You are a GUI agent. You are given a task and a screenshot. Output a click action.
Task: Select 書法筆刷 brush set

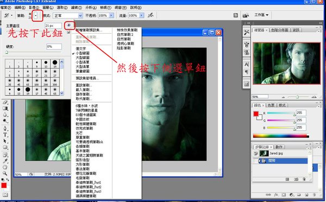point(83,169)
